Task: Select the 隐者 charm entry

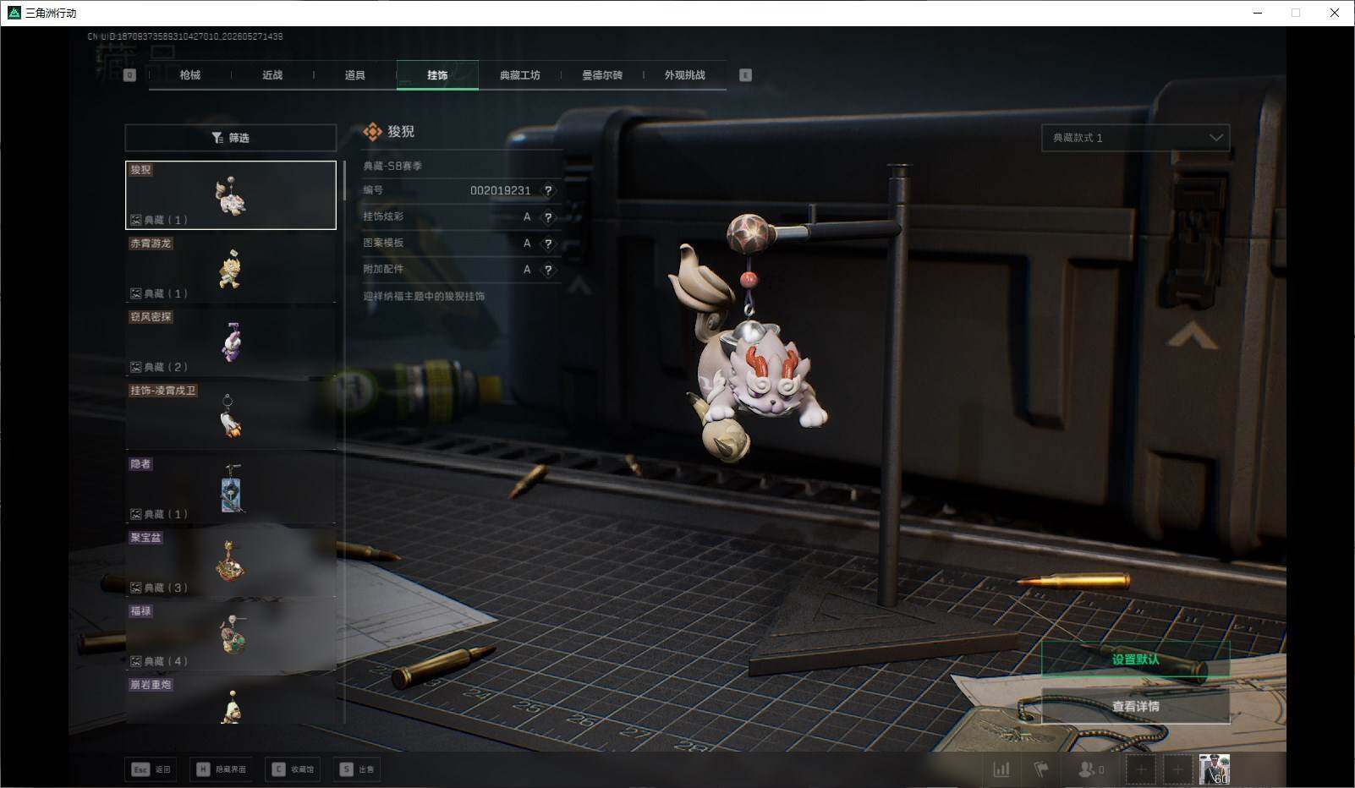Action: (231, 490)
